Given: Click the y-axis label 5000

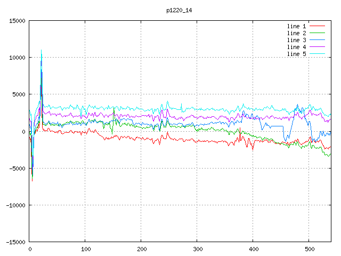Looking at the screenshot, I should coord(19,94).
